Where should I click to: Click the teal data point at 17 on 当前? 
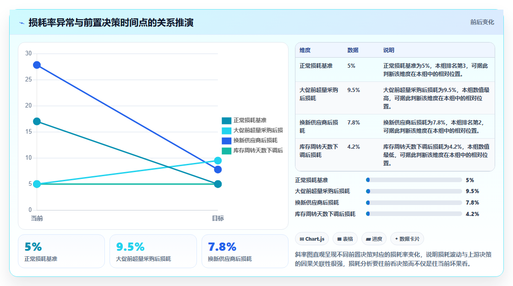(x=37, y=122)
